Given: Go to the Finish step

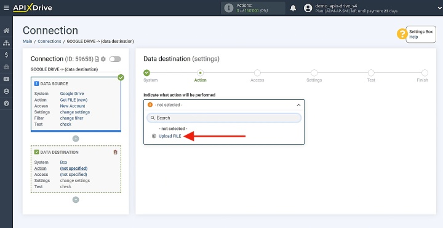Looking at the screenshot, I should (x=425, y=73).
